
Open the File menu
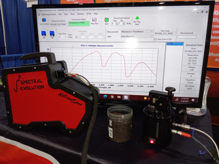tap(60, 14)
